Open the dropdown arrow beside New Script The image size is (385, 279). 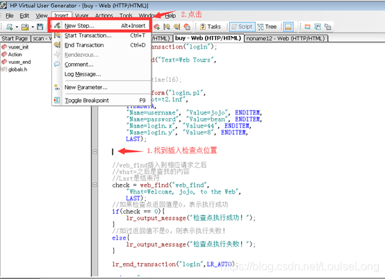tap(17, 27)
